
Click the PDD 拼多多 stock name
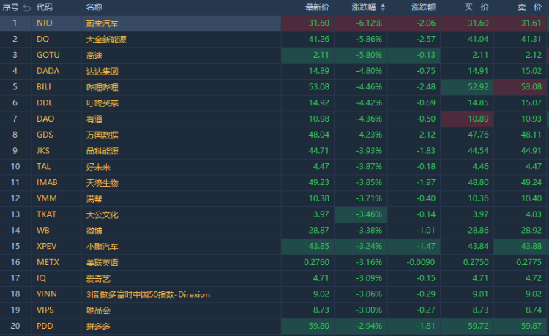pyautogui.click(x=97, y=326)
